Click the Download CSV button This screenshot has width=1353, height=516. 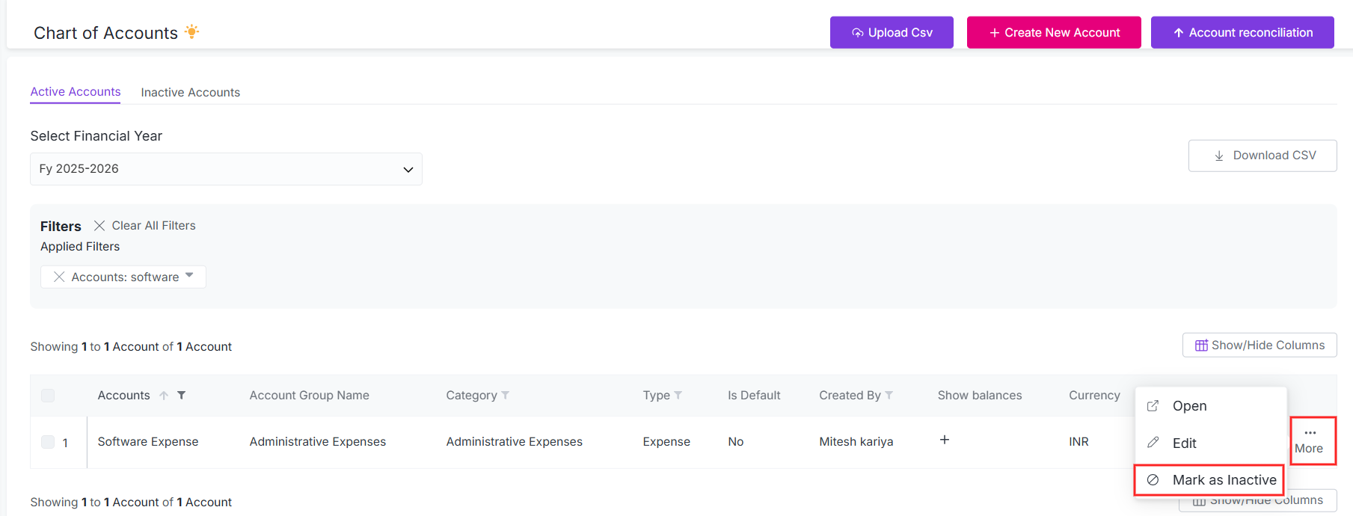pos(1263,156)
